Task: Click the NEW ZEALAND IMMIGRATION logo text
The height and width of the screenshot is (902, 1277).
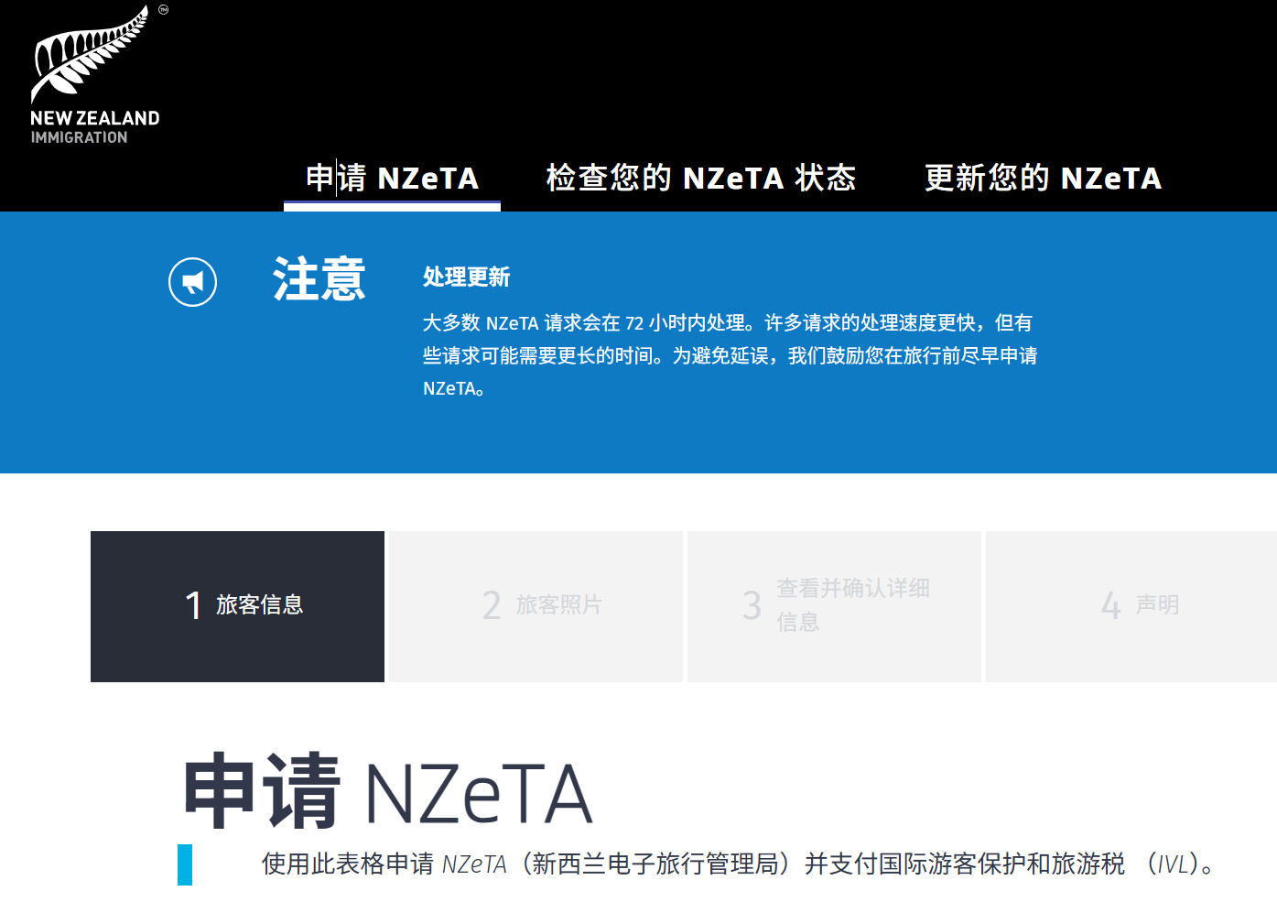Action: (x=95, y=127)
